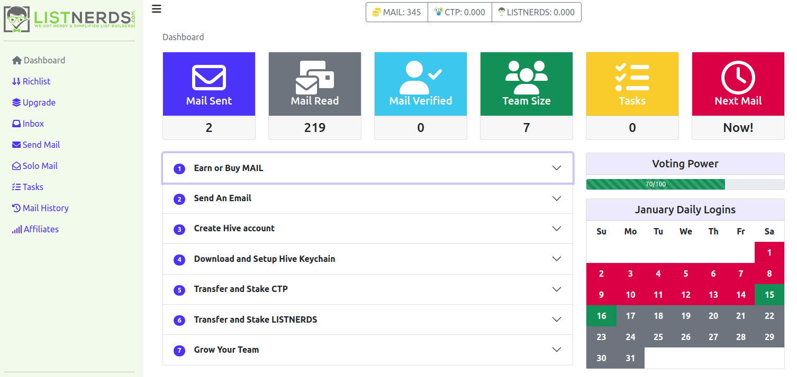Click the LISTNERDS: 0.000 balance button
Image resolution: width=797 pixels, height=377 pixels.
click(537, 12)
